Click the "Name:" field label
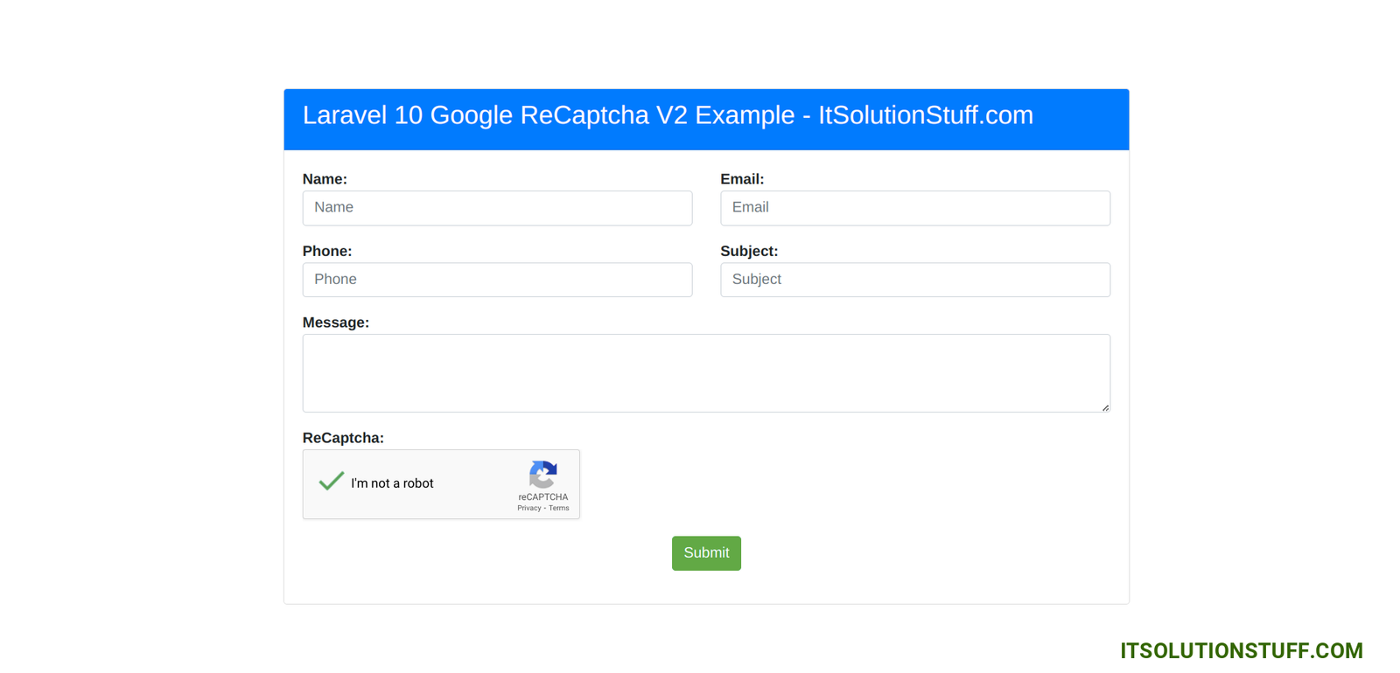1400x673 pixels. [x=325, y=179]
